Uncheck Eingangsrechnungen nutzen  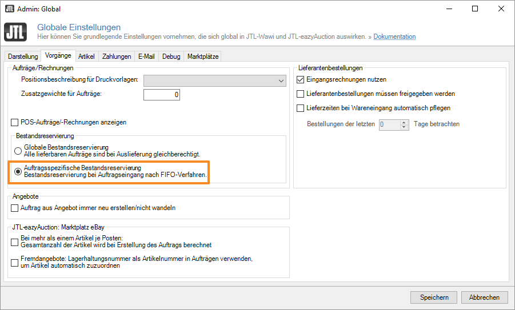click(301, 79)
